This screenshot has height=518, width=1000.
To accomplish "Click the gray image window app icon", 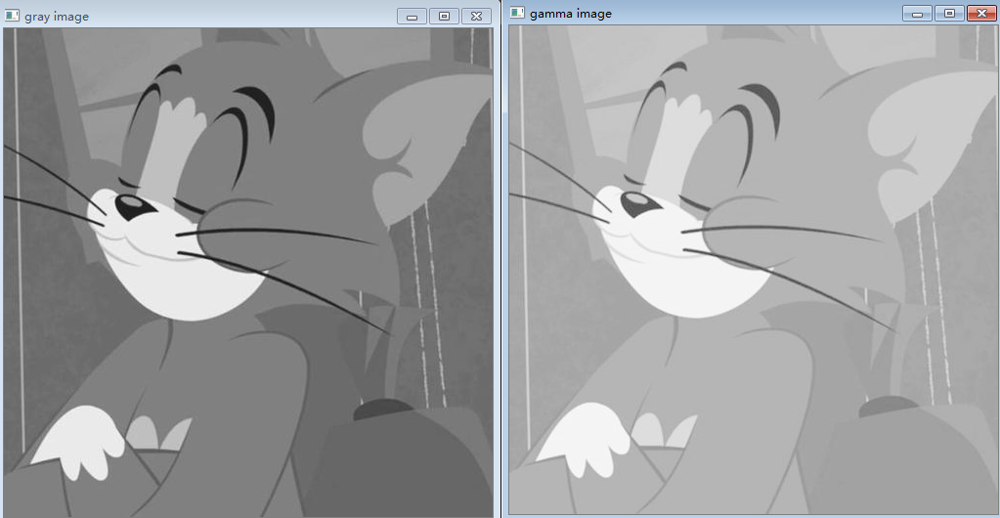I will click(12, 16).
